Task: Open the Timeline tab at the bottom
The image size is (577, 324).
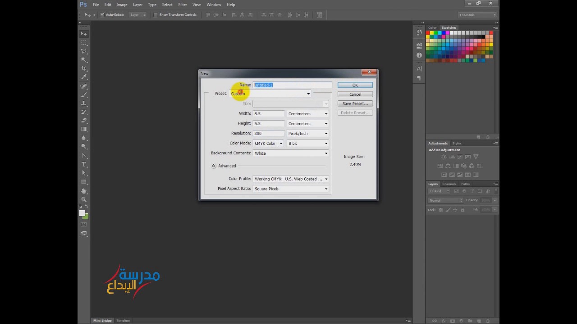Action: click(x=123, y=320)
